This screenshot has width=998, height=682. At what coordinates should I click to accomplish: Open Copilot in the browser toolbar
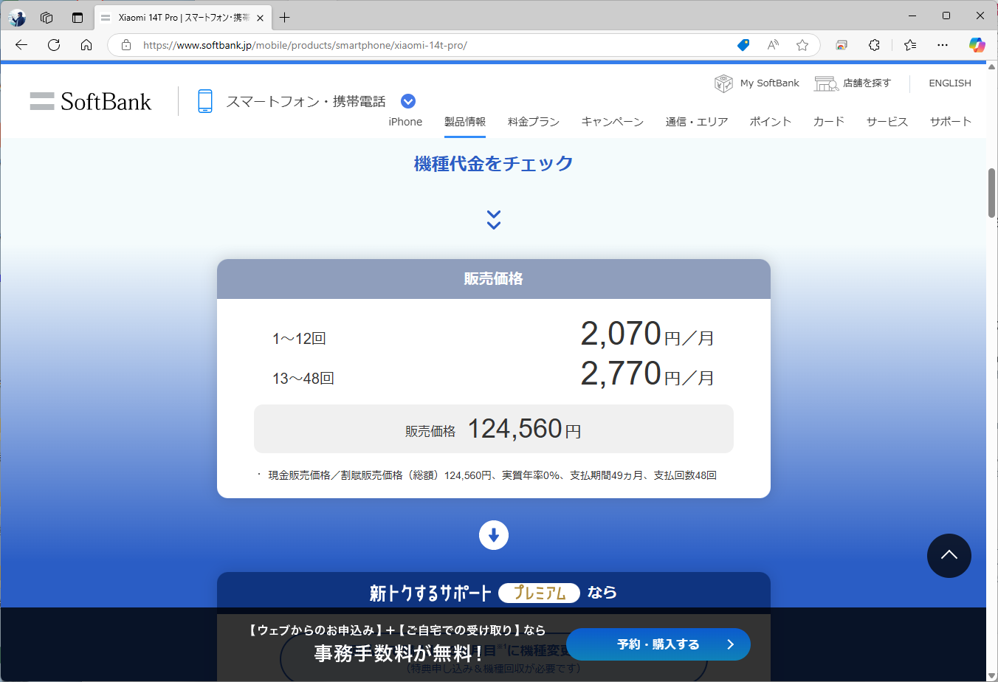977,45
